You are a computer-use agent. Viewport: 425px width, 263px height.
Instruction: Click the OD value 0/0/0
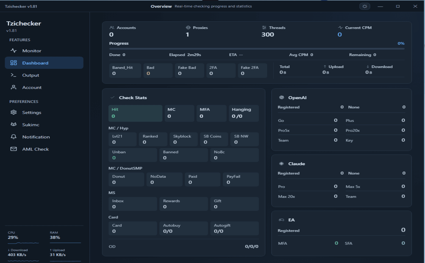(252, 247)
